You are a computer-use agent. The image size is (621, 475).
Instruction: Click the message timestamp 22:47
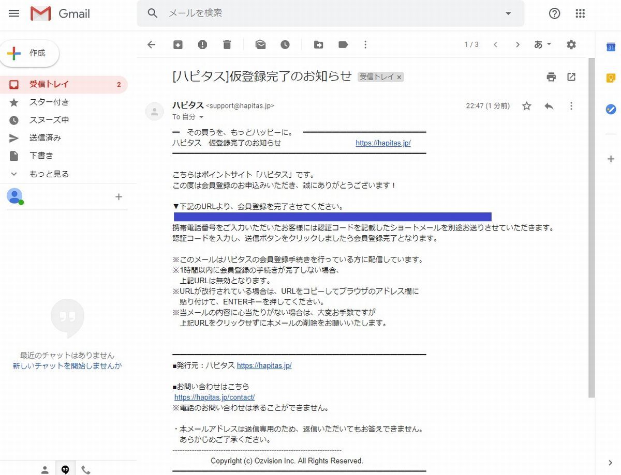tap(487, 106)
